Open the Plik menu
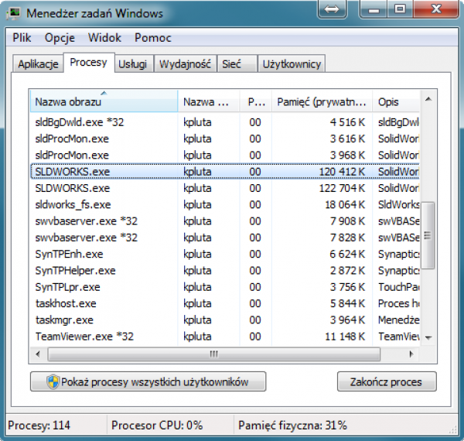Image resolution: width=464 pixels, height=441 pixels. click(x=22, y=38)
